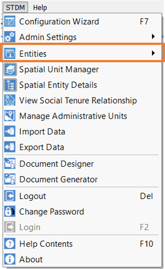Click the Change Password padlock icon
Image resolution: width=165 pixels, height=269 pixels.
tap(10, 212)
